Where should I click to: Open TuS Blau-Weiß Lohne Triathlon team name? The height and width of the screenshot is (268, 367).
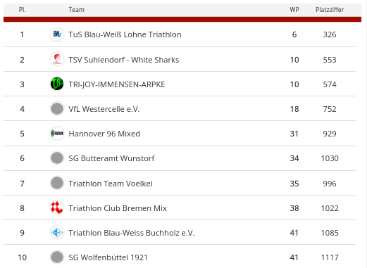pyautogui.click(x=125, y=34)
